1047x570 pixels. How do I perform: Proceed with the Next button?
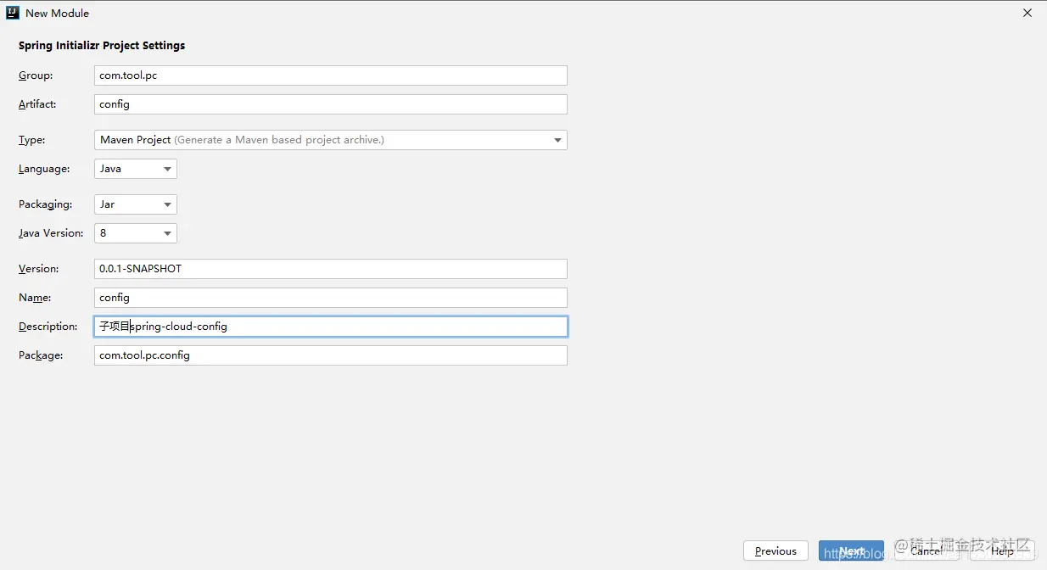coord(851,550)
